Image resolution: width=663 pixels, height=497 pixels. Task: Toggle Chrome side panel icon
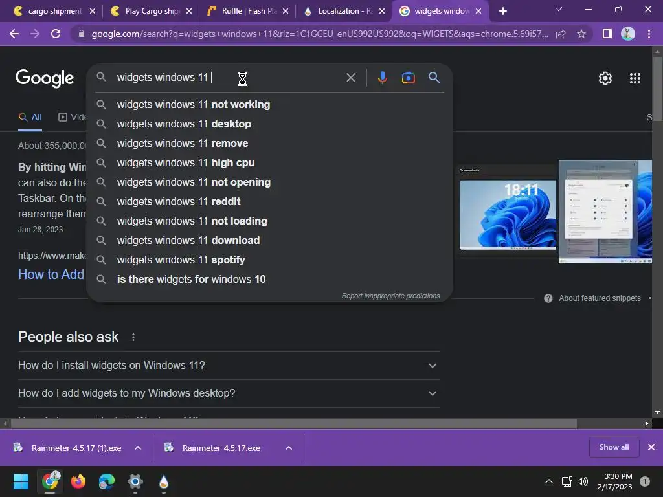pos(607,34)
